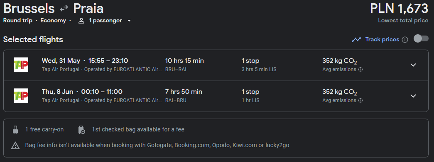The width and height of the screenshot is (434, 162).
Task: Click the Track prices info icon
Action: [x=405, y=40]
